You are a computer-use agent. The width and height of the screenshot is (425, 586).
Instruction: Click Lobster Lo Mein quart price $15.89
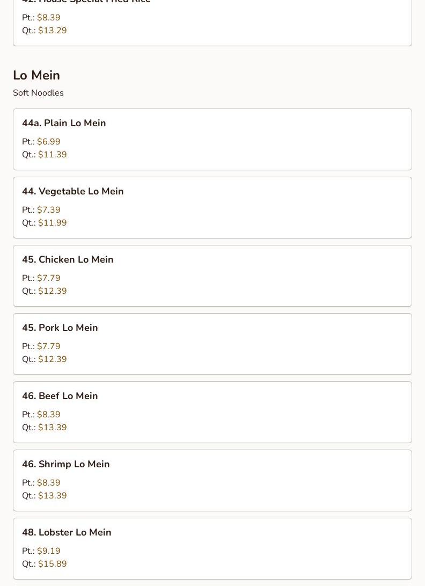pyautogui.click(x=52, y=563)
